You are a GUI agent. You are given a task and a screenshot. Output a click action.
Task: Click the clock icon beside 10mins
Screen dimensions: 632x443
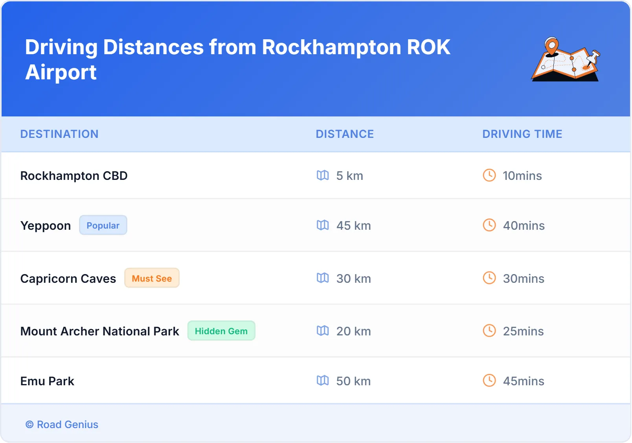click(x=489, y=175)
